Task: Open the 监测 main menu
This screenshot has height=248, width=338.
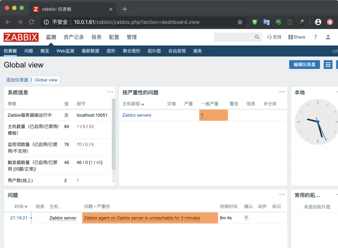Action: (x=51, y=37)
